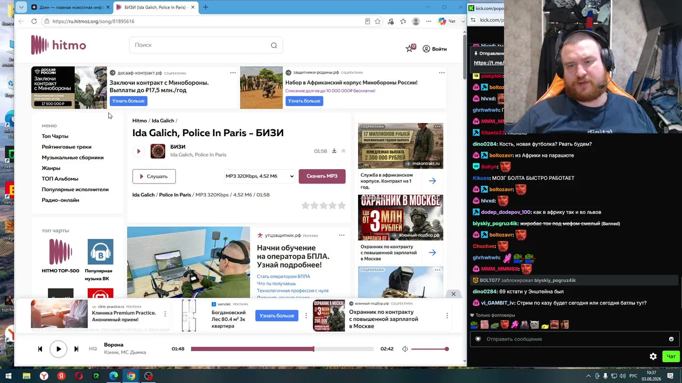
Task: Open Microsoft Edge from taskbar
Action: tap(113, 376)
